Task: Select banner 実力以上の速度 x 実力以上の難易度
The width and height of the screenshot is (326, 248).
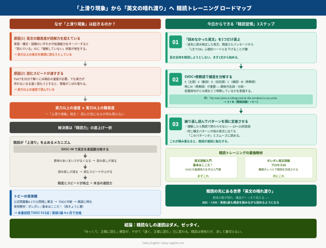Action: point(85,110)
